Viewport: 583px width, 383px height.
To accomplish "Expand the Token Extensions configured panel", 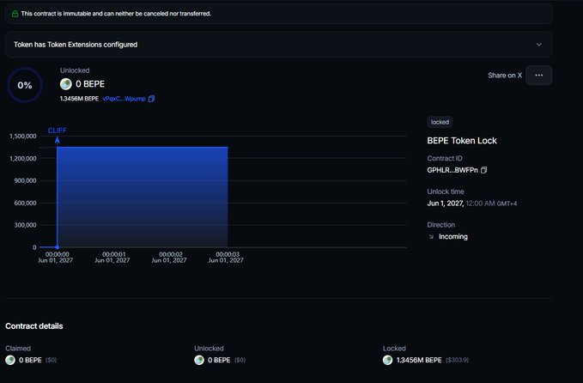I will [278, 45].
